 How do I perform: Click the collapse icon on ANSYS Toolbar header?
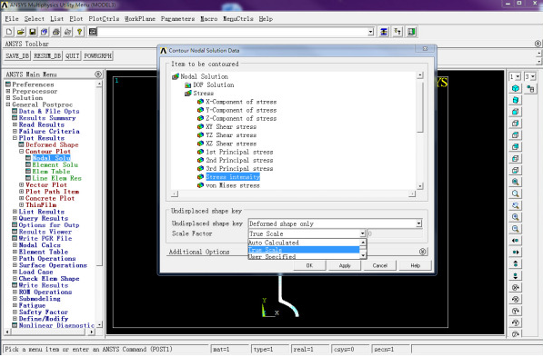(x=538, y=44)
